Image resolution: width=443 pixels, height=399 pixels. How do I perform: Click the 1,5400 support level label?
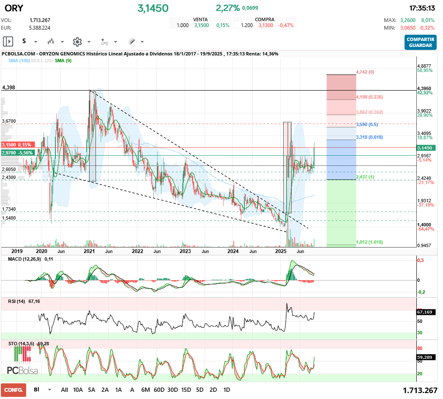tap(9, 218)
